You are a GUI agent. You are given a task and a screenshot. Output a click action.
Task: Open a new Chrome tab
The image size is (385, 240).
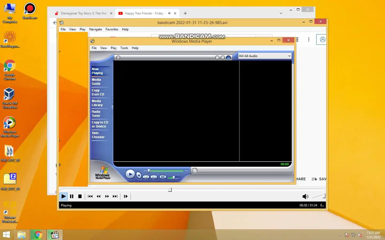(185, 13)
